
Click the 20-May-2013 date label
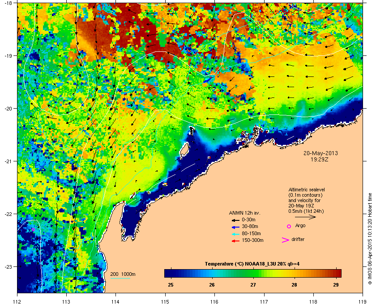coord(320,153)
